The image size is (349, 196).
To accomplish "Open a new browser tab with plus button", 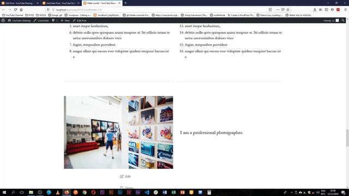I will coord(125,3).
